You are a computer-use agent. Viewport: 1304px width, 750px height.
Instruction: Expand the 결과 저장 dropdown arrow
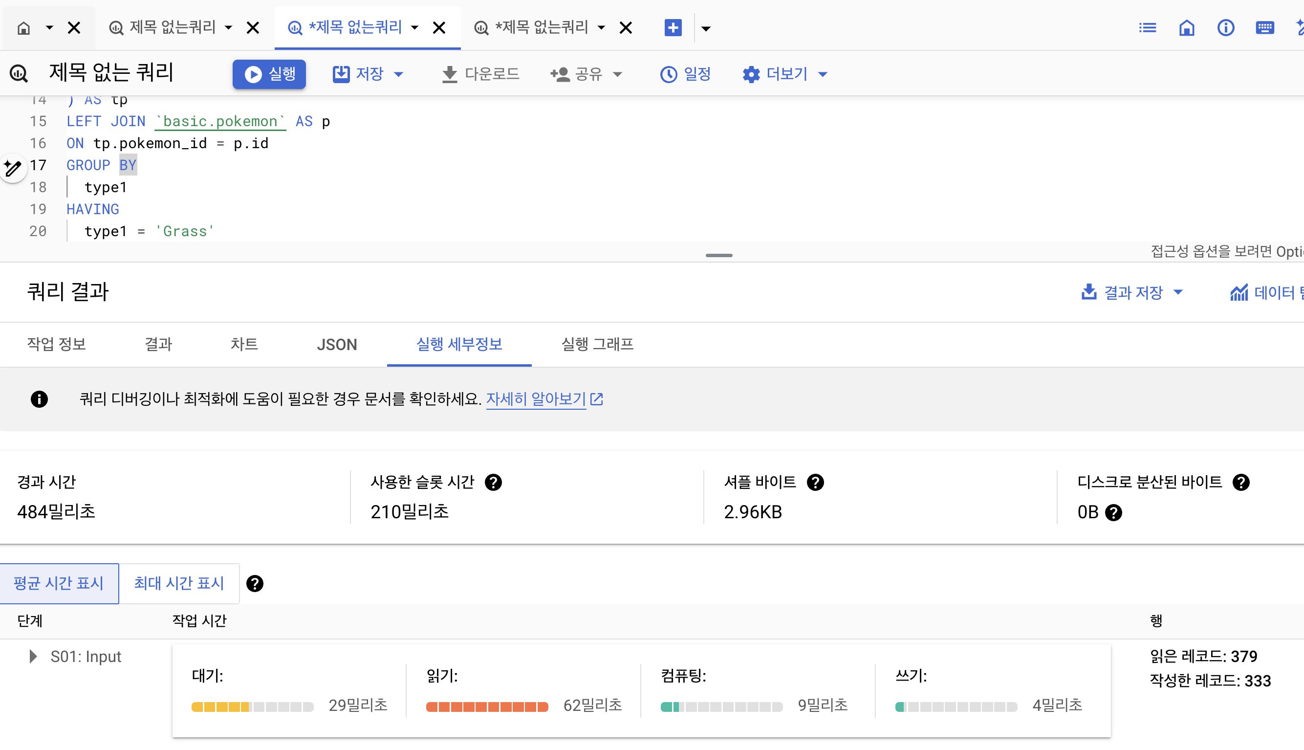point(1178,292)
